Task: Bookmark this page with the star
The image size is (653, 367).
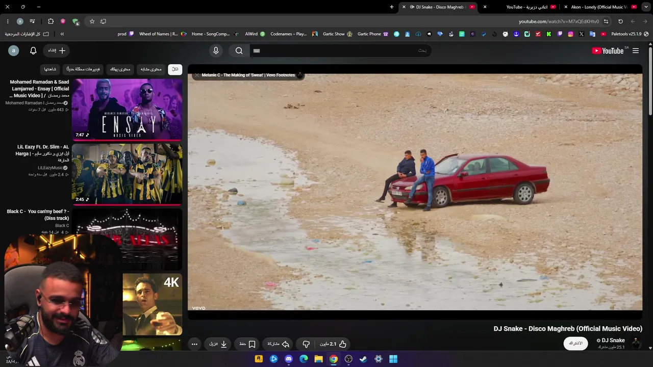Action: tap(92, 21)
